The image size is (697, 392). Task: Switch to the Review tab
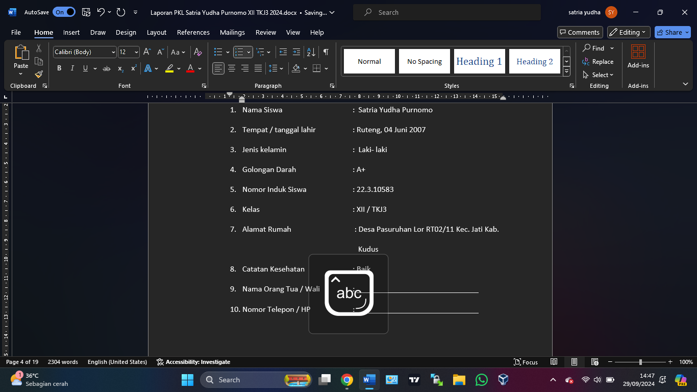coord(266,32)
